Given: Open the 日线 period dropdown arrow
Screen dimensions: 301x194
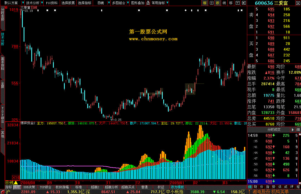Looking at the screenshot, I should [109, 3].
